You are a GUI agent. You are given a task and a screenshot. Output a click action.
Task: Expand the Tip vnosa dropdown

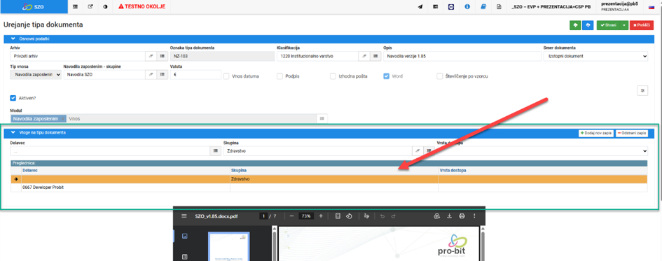(x=36, y=75)
